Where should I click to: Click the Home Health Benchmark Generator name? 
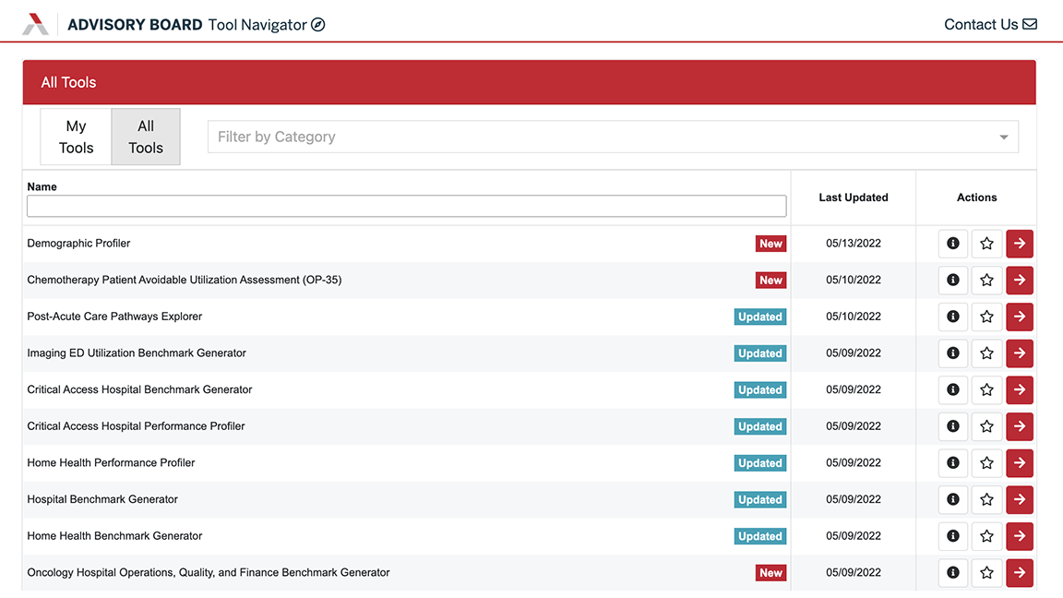point(114,536)
